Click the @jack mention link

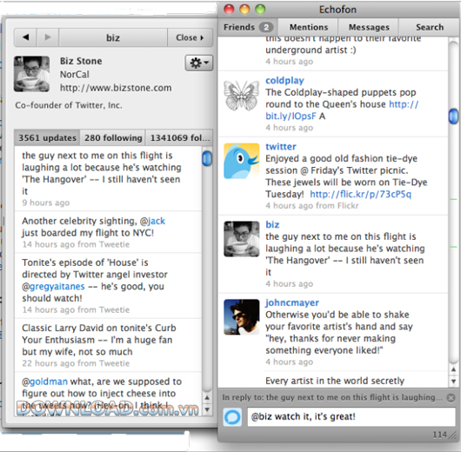pyautogui.click(x=152, y=221)
